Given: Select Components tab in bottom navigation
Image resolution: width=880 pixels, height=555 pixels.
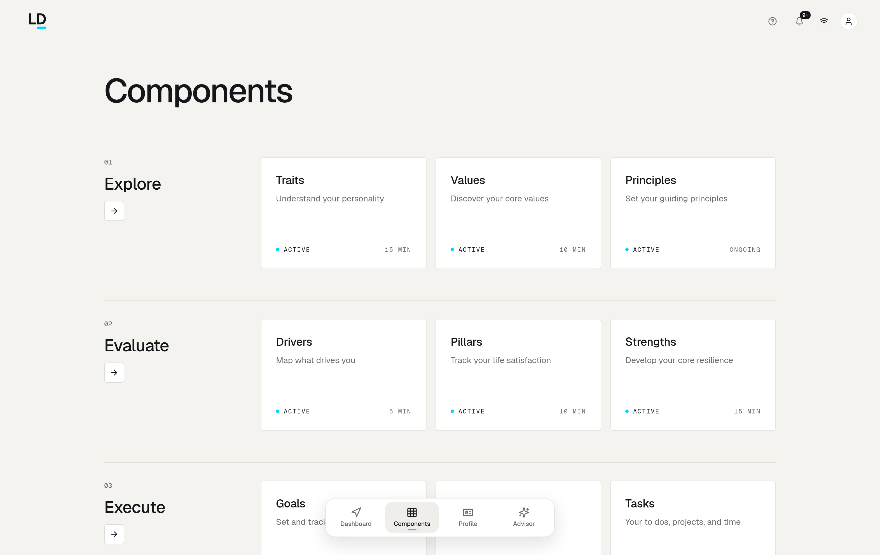Looking at the screenshot, I should (412, 517).
